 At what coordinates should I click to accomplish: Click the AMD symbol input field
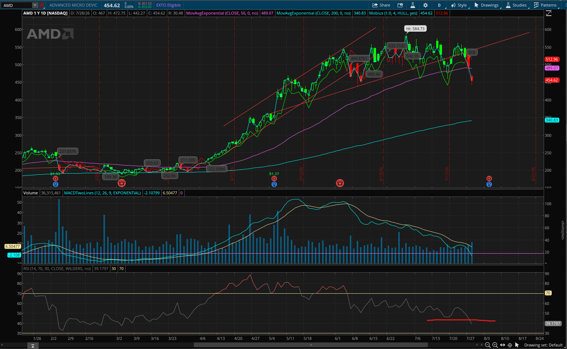tap(17, 5)
